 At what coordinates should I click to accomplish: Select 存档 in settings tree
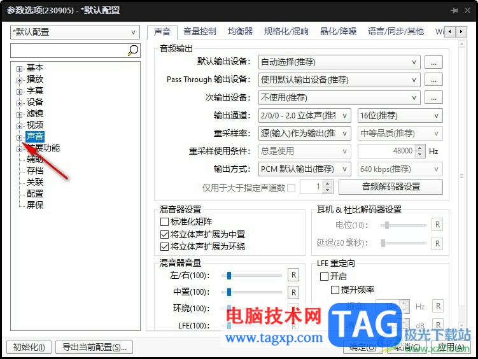pyautogui.click(x=35, y=171)
